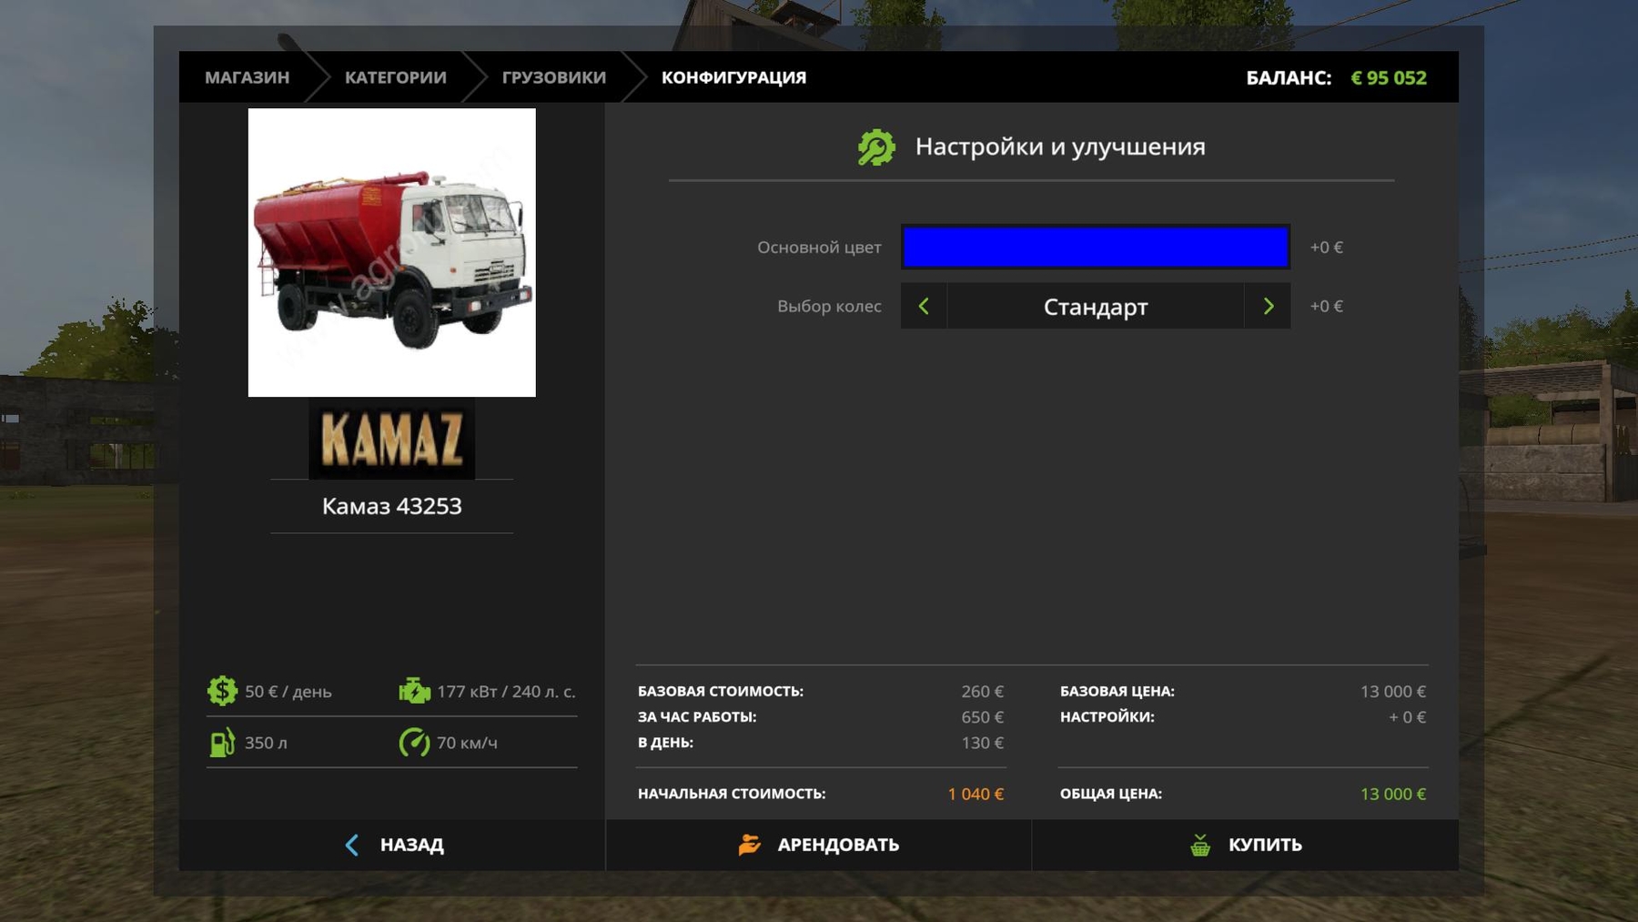Image resolution: width=1638 pixels, height=922 pixels.
Task: Click the green wrench settings icon
Action: 875,147
